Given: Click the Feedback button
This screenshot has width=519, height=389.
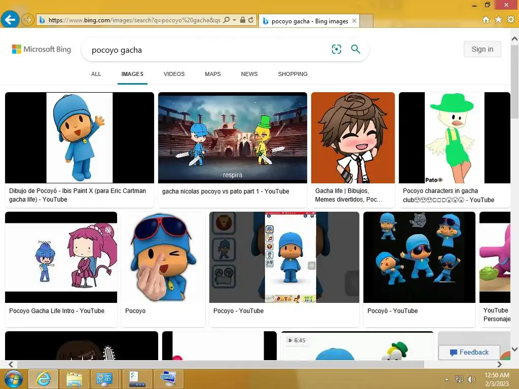Looking at the screenshot, I should 469,353.
